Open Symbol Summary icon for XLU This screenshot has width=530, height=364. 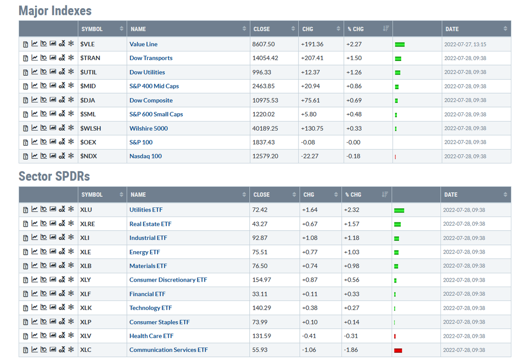25,210
